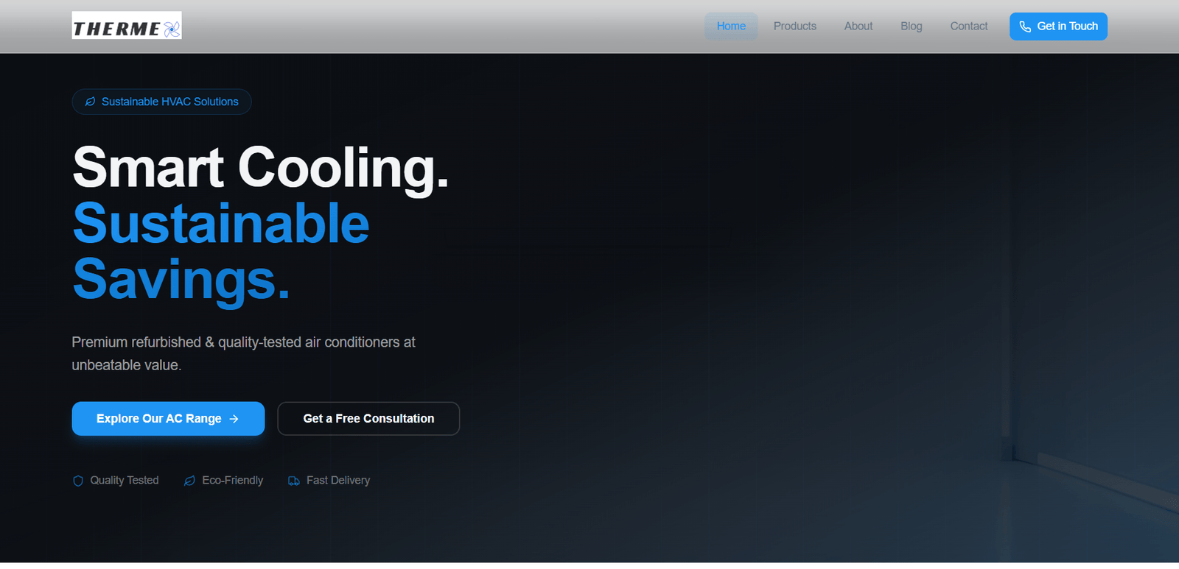1179x569 pixels.
Task: Select Get a Free Consultation button
Action: pyautogui.click(x=368, y=419)
